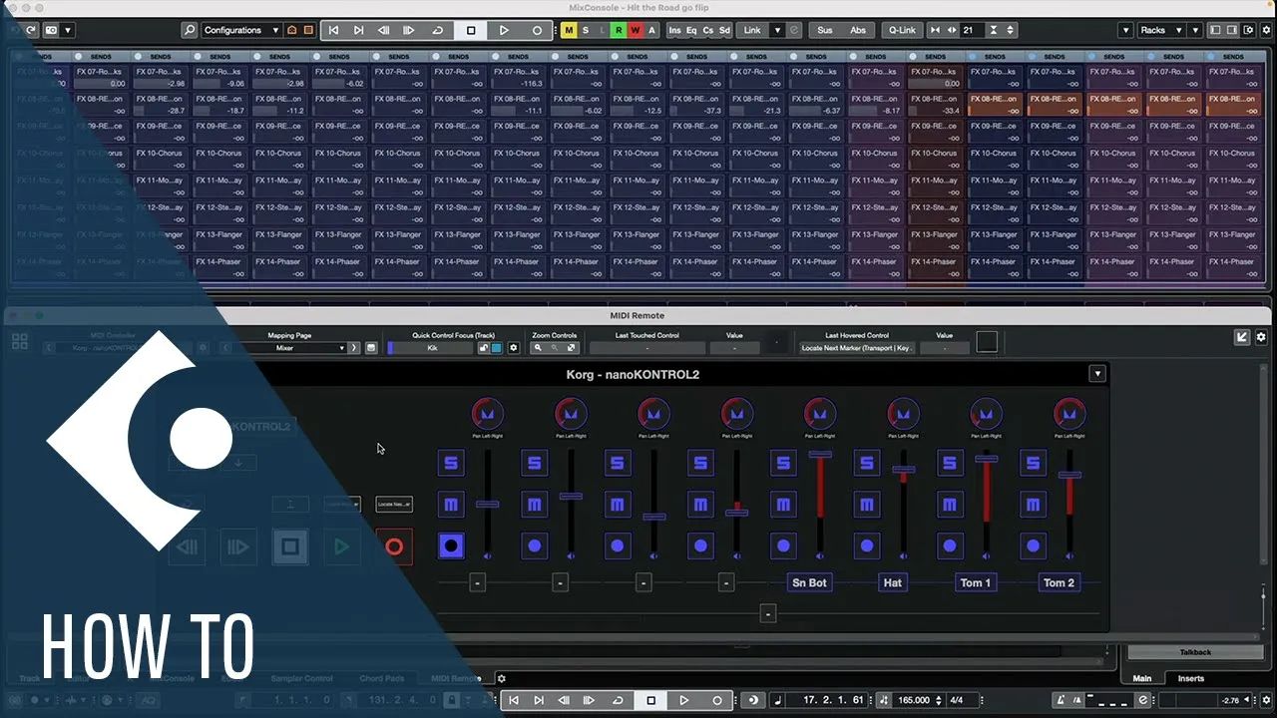Click the Sn Bot channel label
Image resolution: width=1277 pixels, height=718 pixels.
tap(809, 582)
